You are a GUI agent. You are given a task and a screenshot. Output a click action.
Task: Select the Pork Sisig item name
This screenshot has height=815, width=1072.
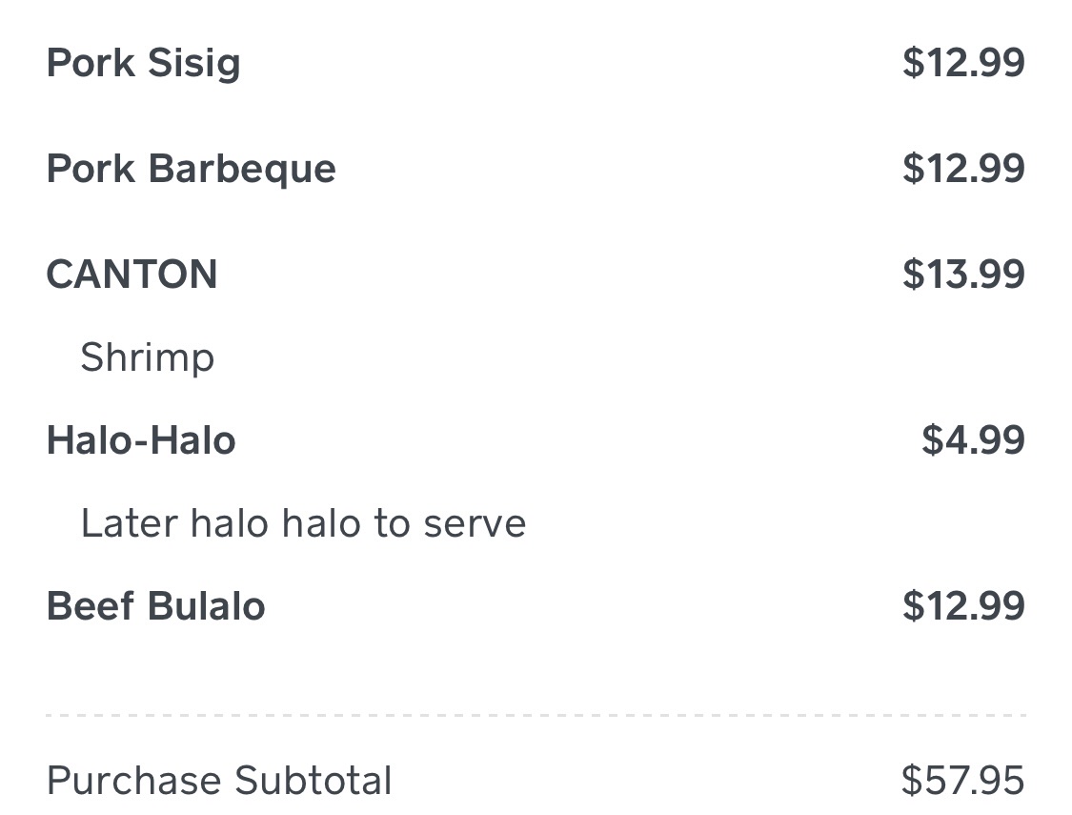point(143,64)
